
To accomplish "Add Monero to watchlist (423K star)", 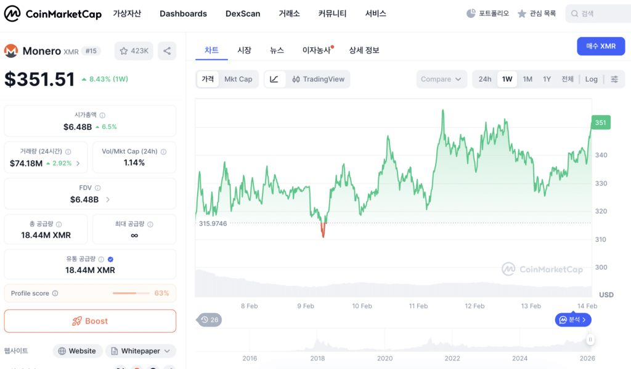I will point(134,51).
